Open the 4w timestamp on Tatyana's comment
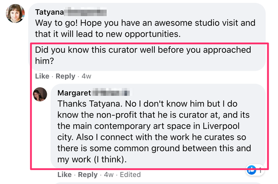The width and height of the screenshot is (278, 184). pyautogui.click(x=86, y=76)
